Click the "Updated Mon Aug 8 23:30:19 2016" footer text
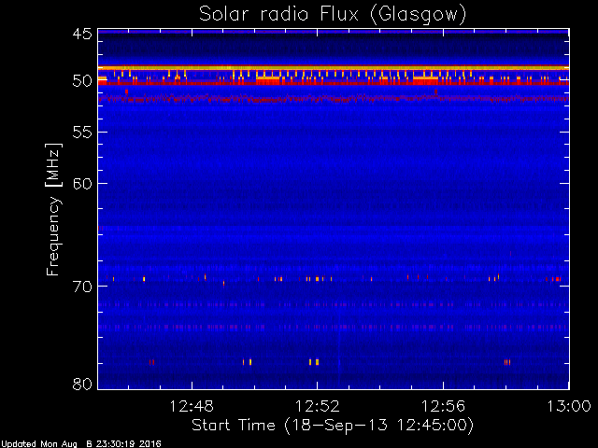 pyautogui.click(x=80, y=444)
